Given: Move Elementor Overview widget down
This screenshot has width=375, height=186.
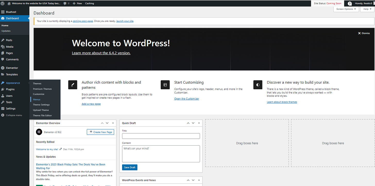Looking at the screenshot, I should coord(107,123).
